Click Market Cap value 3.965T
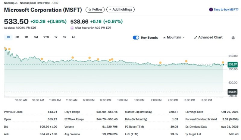 click(174, 112)
